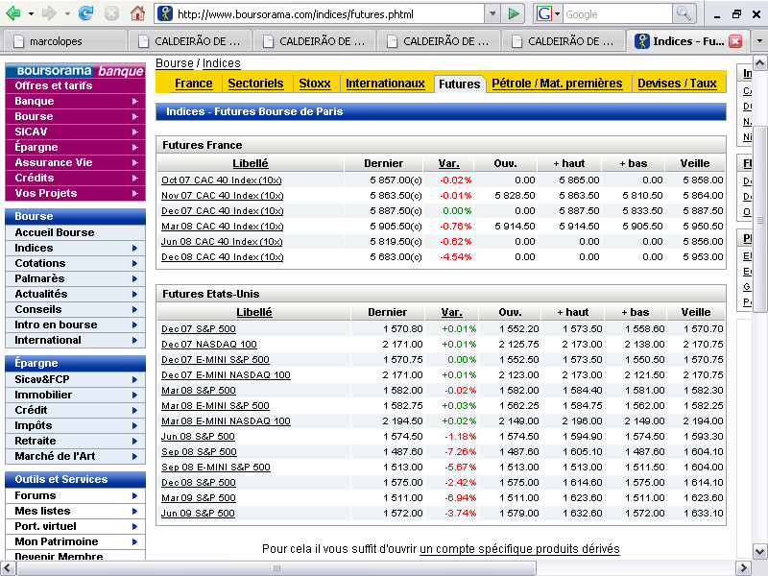The image size is (768, 576).
Task: Open Sep 08 E-MINI S&P 500 link
Action: pyautogui.click(x=216, y=468)
